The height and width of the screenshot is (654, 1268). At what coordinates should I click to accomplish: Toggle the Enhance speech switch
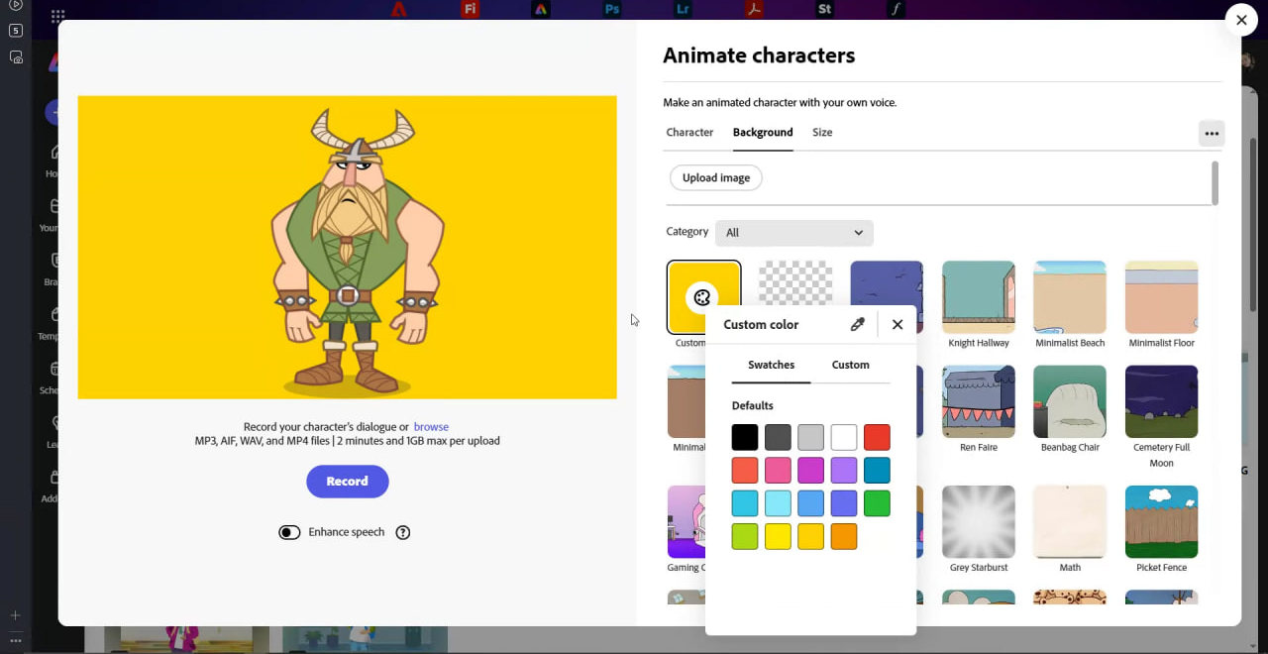coord(289,532)
